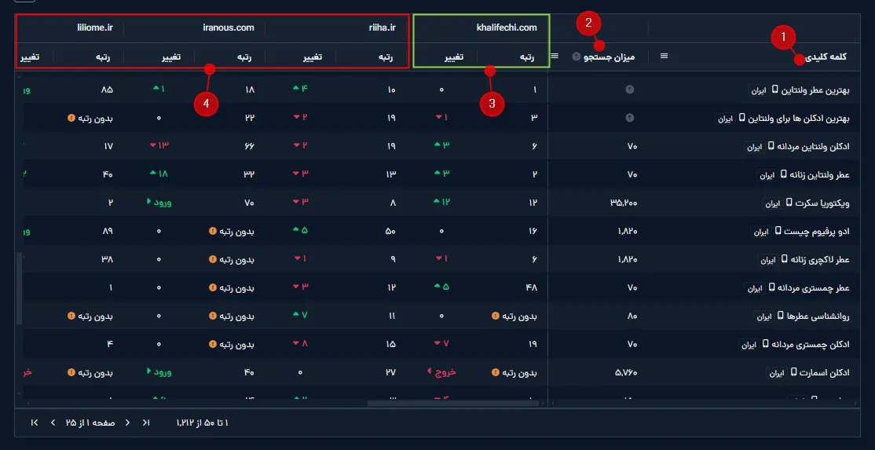Click the right-pointing pagination arrow with vertical bar
875x450 pixels.
[x=146, y=423]
